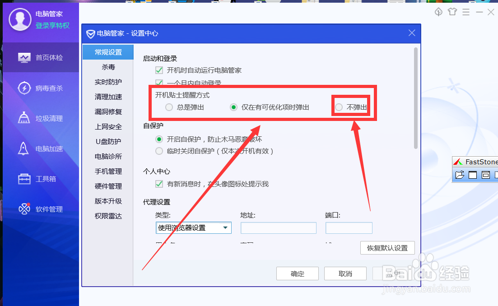Select 总是弹出 radio option
Screen dimensions: 498x306
pos(169,107)
